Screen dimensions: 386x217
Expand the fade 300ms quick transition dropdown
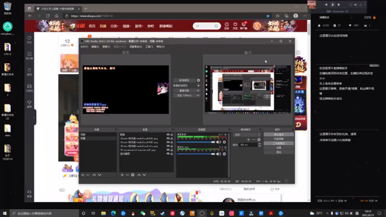186,95
